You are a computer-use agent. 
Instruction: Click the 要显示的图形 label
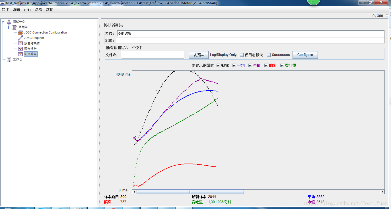(x=203, y=65)
